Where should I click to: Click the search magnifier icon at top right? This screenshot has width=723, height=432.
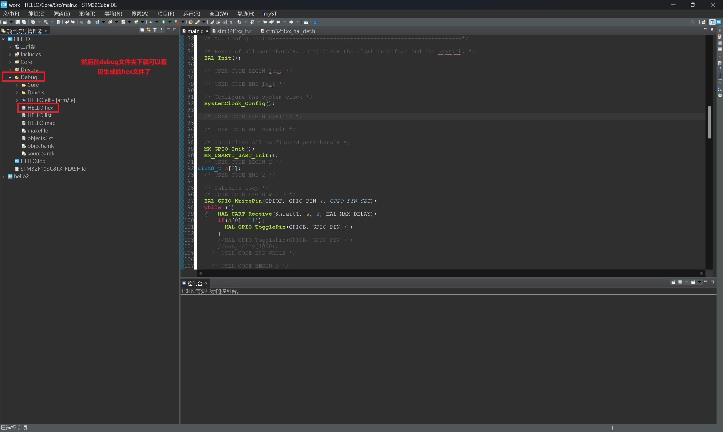[x=692, y=22]
